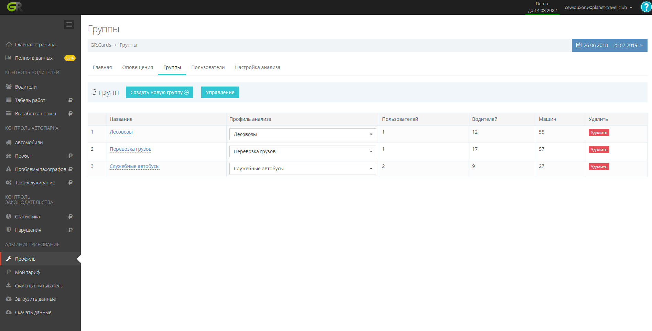
Task: Click the Автомобили truck icon
Action: point(9,142)
